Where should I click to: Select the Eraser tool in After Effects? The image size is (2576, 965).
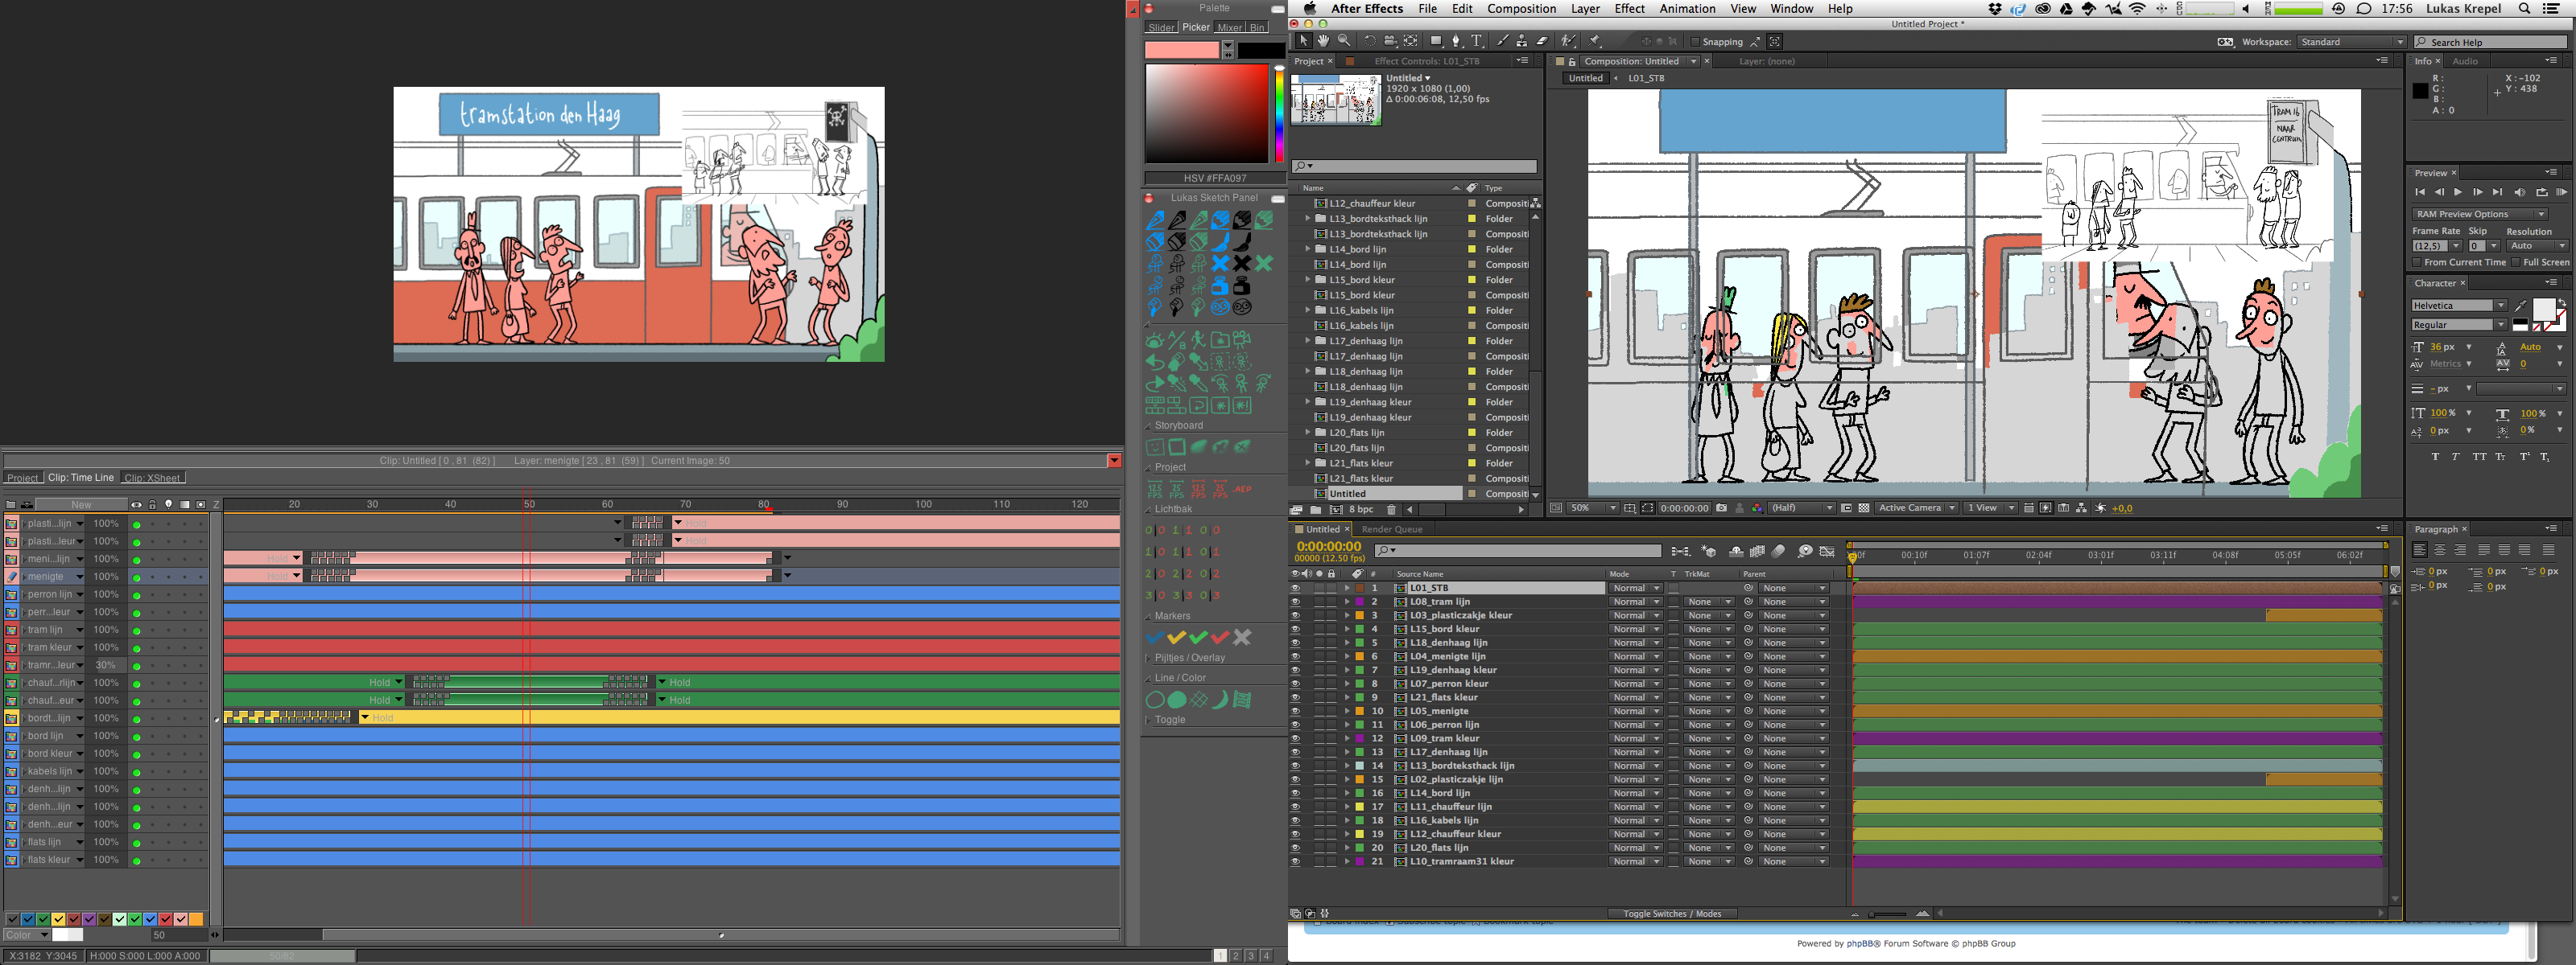coord(1543,41)
